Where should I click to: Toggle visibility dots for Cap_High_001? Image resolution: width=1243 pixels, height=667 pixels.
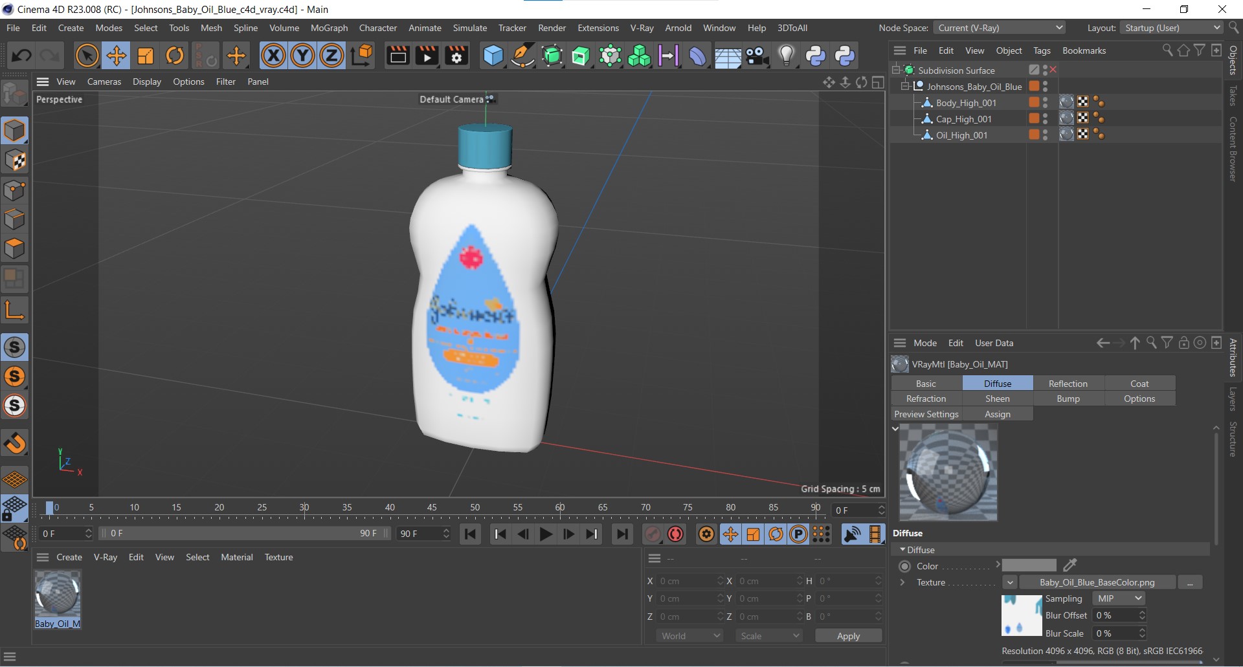1046,118
